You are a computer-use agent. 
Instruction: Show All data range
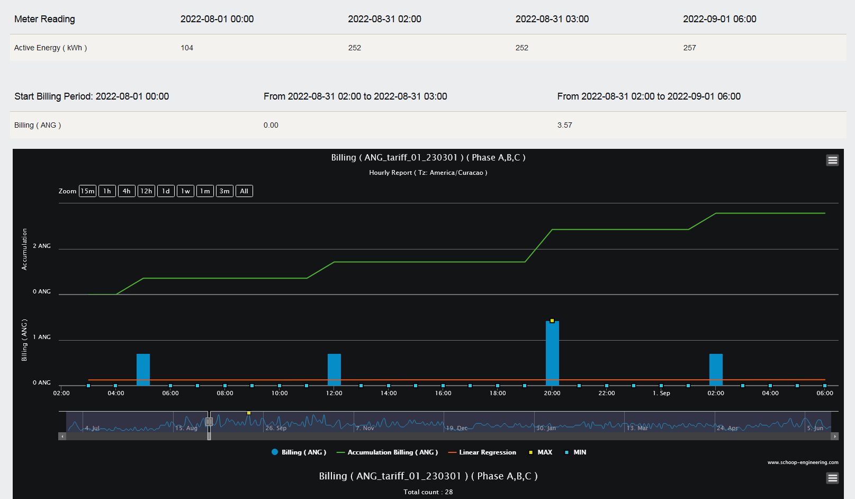(244, 191)
